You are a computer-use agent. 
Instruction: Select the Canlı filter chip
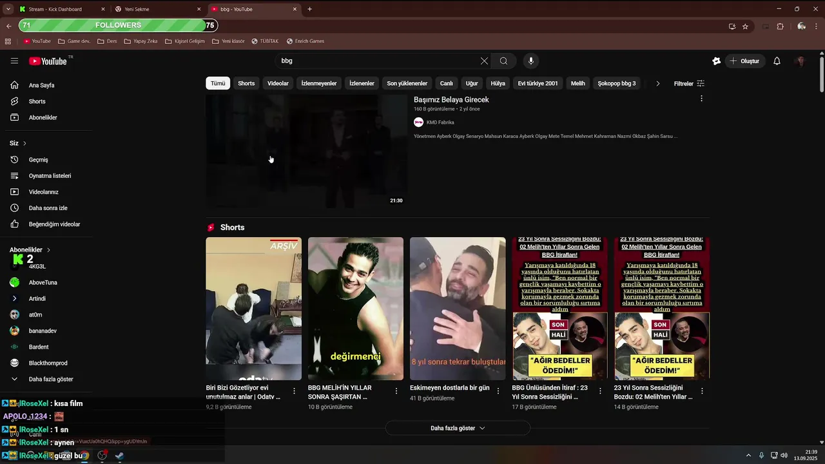pos(446,83)
